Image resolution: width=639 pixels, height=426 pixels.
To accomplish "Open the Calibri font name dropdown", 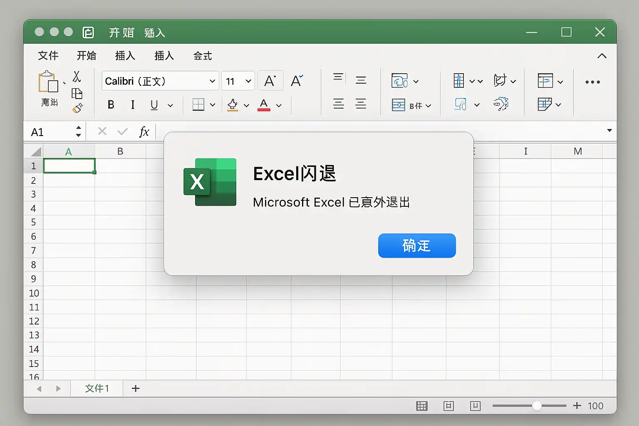I will pyautogui.click(x=160, y=81).
